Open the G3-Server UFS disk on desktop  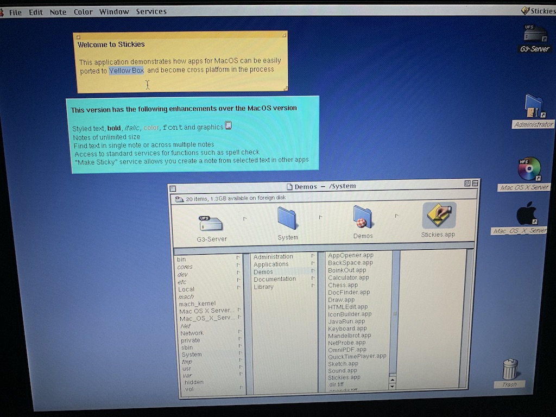pyautogui.click(x=535, y=34)
